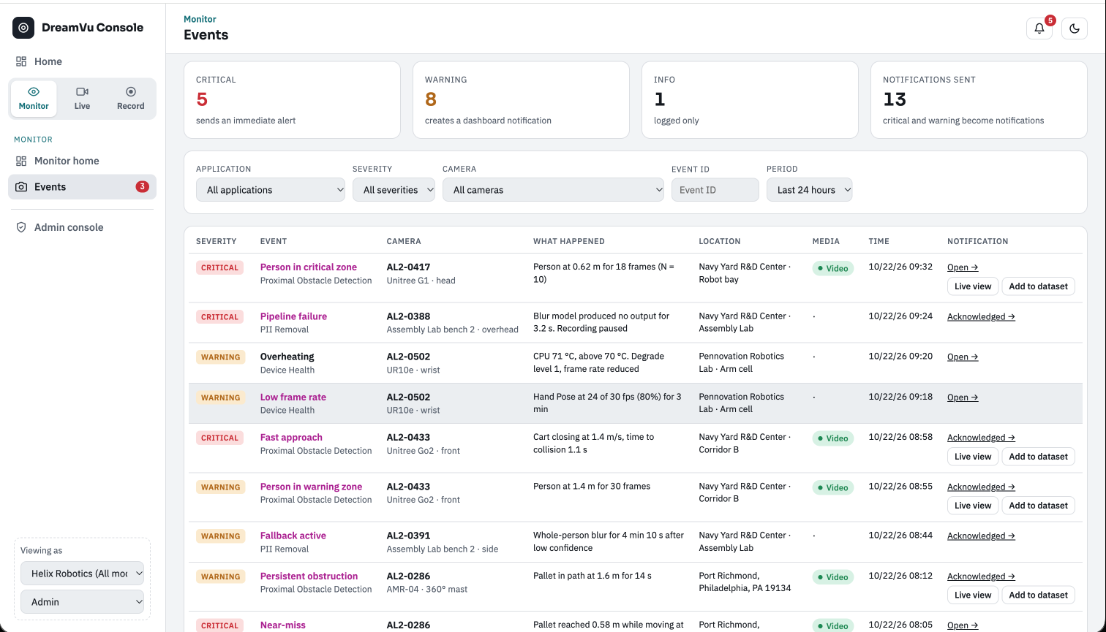Click the Event ID input field

(715, 190)
